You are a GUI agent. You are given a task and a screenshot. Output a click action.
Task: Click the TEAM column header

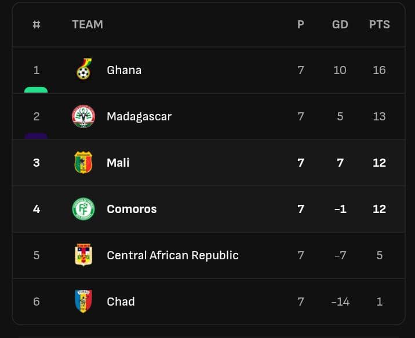(88, 24)
